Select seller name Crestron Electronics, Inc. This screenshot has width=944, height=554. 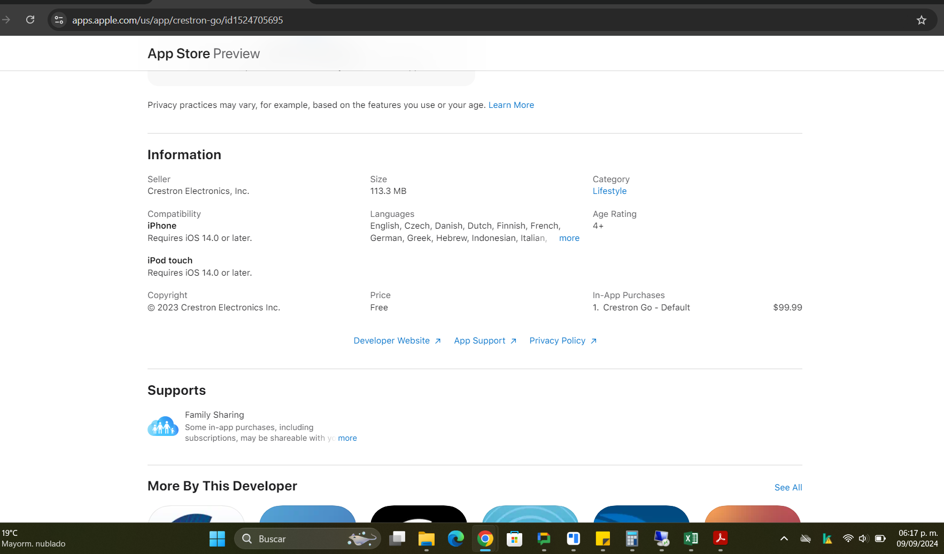(x=198, y=191)
